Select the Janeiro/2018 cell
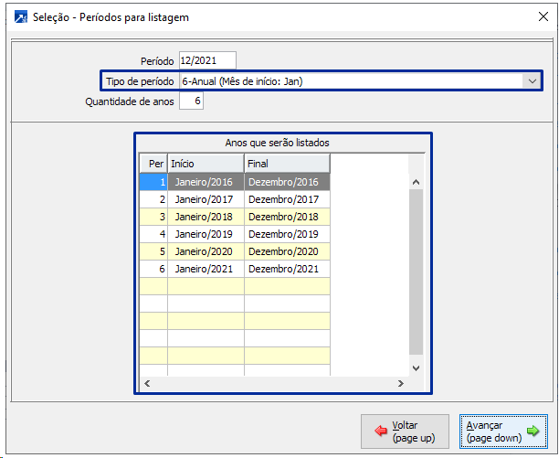This screenshot has width=559, height=458. 205,217
